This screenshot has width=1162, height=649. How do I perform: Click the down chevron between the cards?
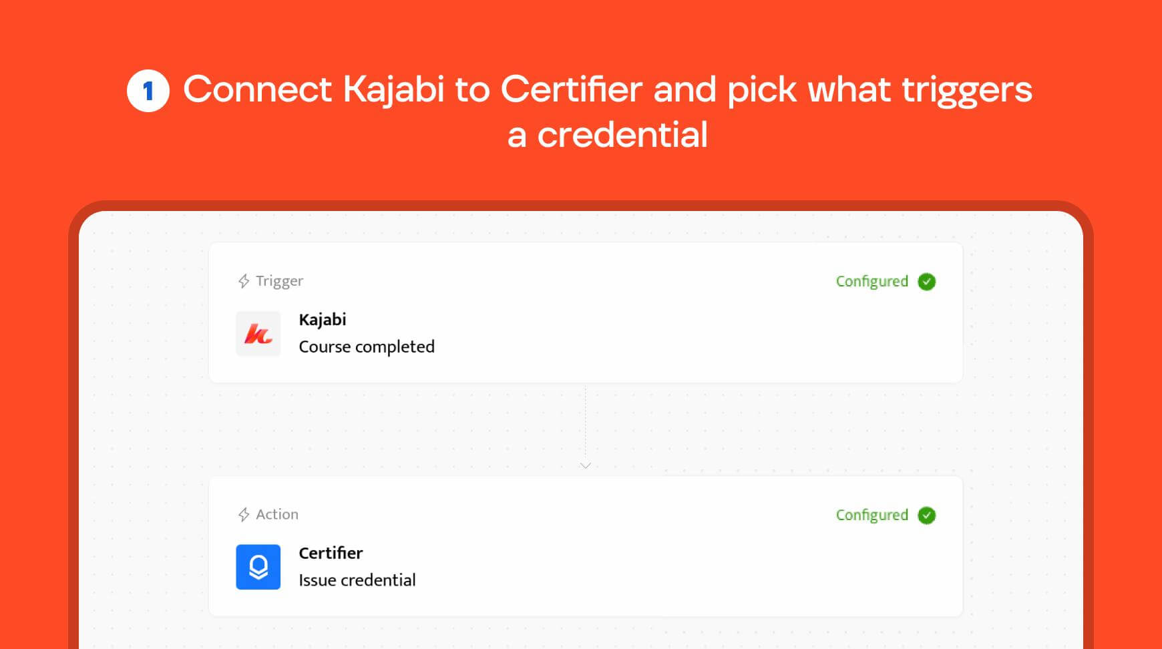click(x=586, y=465)
